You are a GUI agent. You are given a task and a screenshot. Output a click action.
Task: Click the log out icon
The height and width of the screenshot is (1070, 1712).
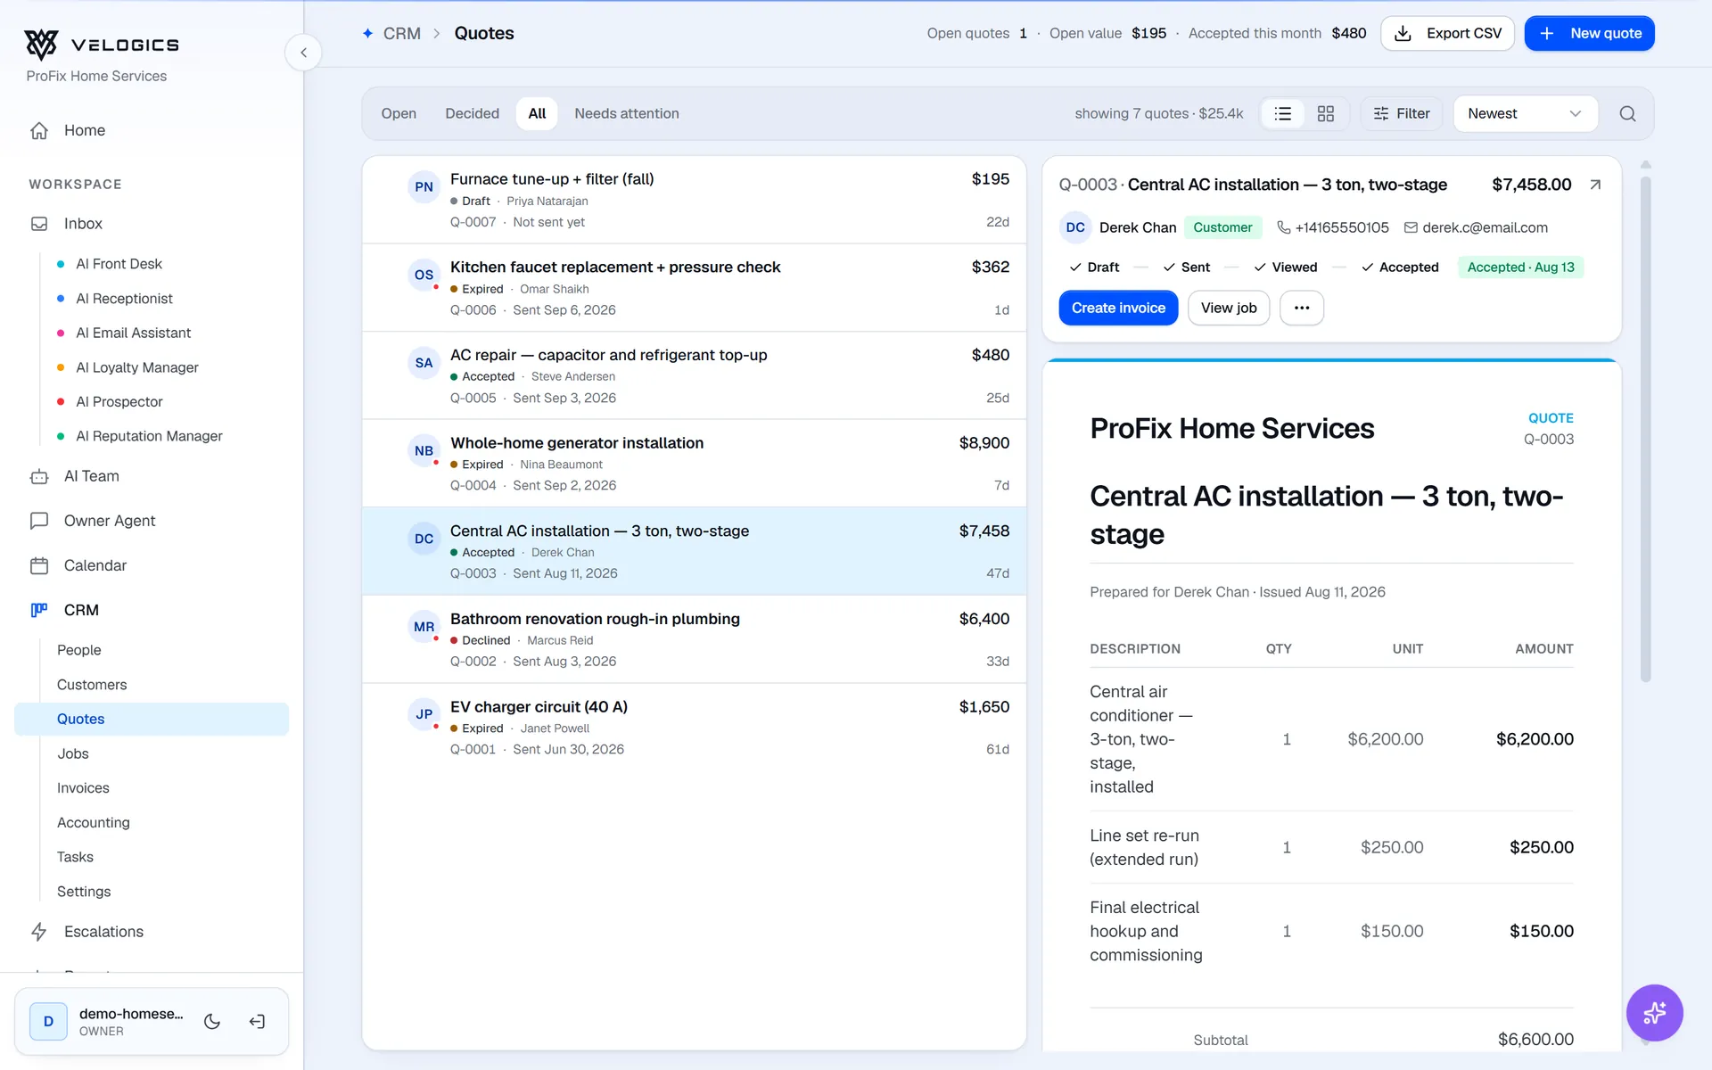coord(257,1021)
